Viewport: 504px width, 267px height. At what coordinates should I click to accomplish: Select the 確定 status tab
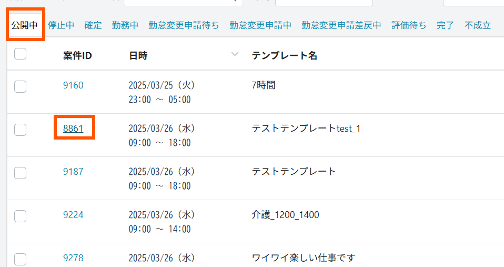93,25
